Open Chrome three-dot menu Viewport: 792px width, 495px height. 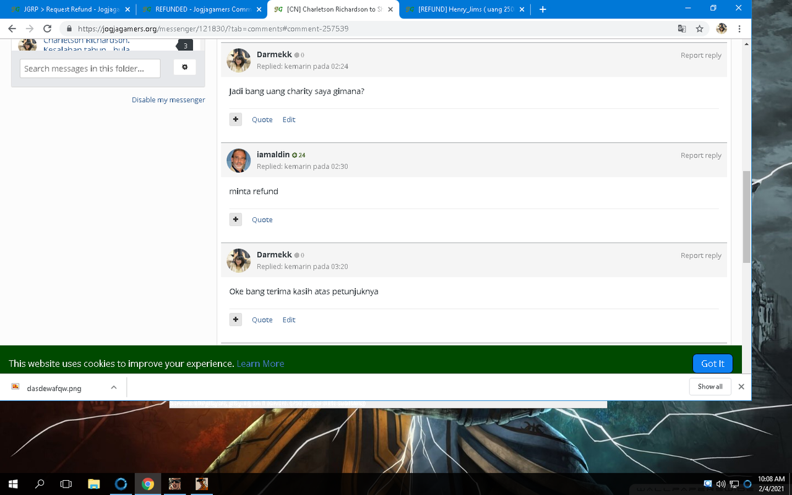click(x=739, y=28)
